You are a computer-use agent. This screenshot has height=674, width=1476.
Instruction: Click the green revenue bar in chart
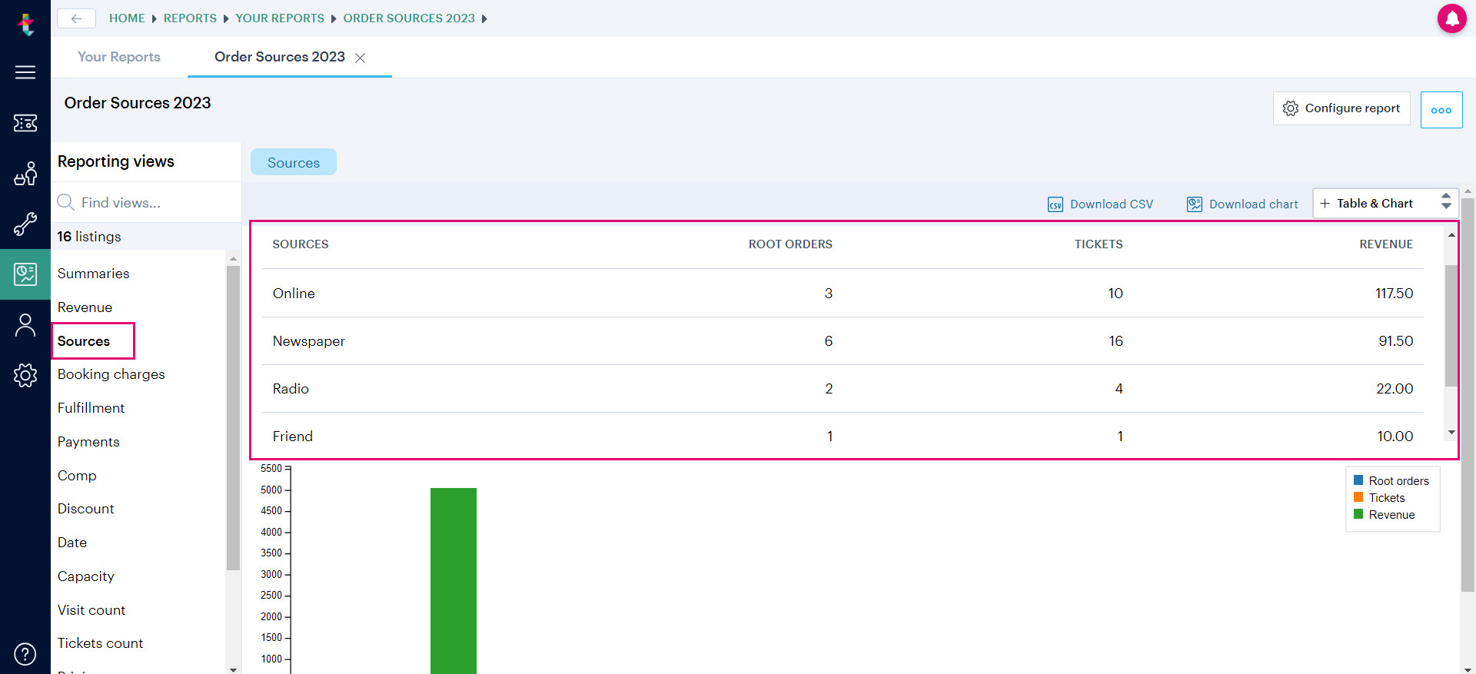454,580
